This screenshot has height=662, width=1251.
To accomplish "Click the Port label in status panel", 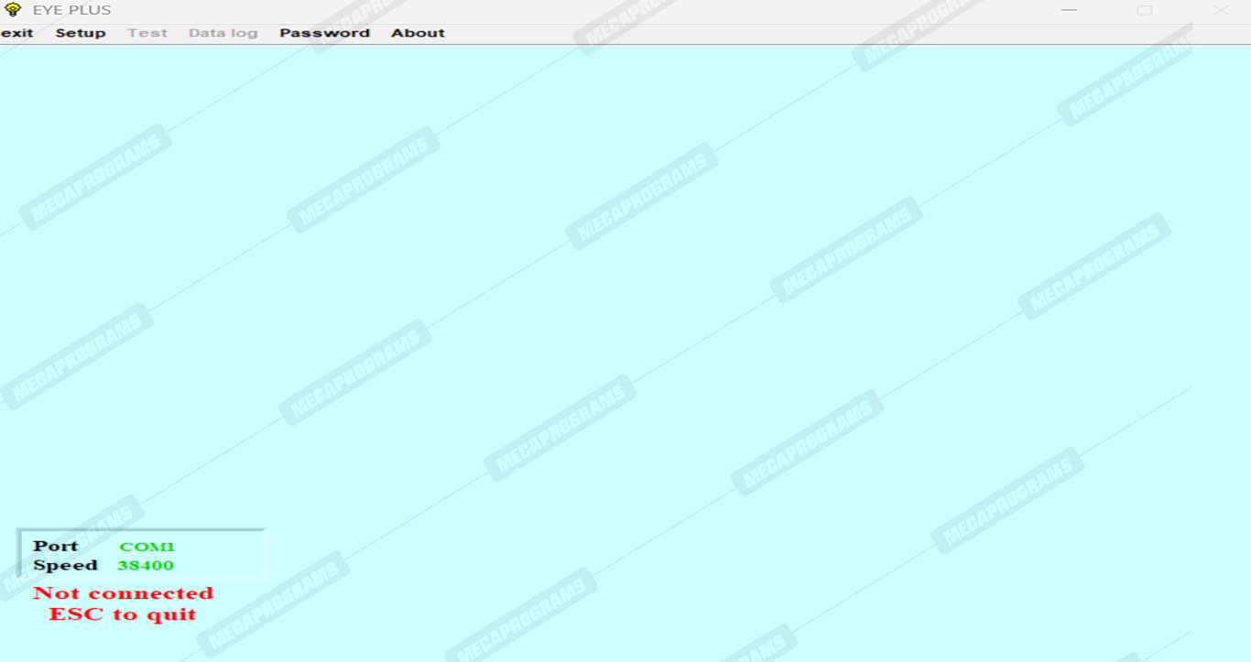I will 56,546.
